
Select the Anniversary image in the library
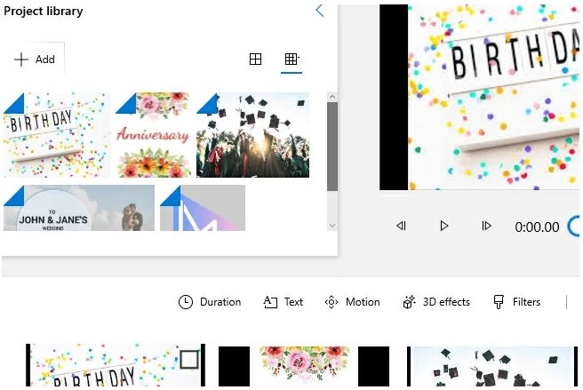153,135
